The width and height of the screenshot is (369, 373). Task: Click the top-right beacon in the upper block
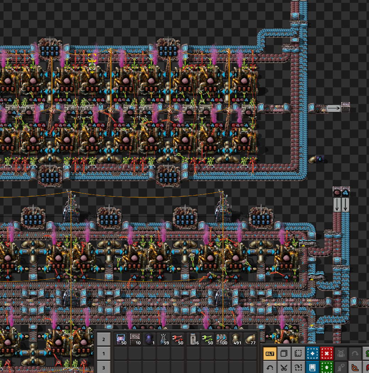tap(169, 49)
